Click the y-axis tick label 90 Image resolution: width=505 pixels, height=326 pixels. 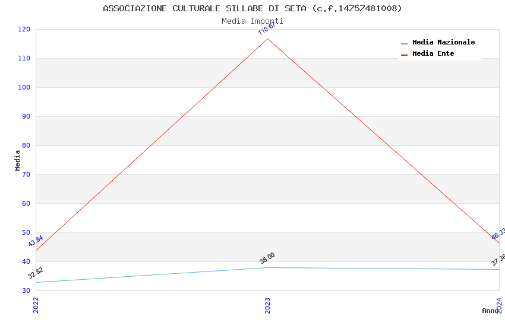click(26, 116)
